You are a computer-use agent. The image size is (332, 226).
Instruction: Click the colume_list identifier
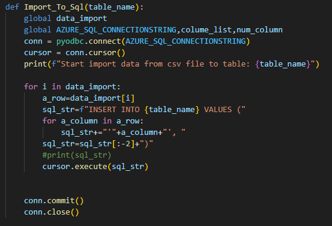click(207, 30)
